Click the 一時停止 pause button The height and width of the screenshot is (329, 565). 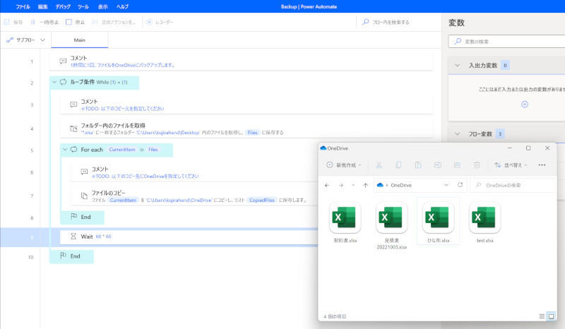(x=44, y=22)
